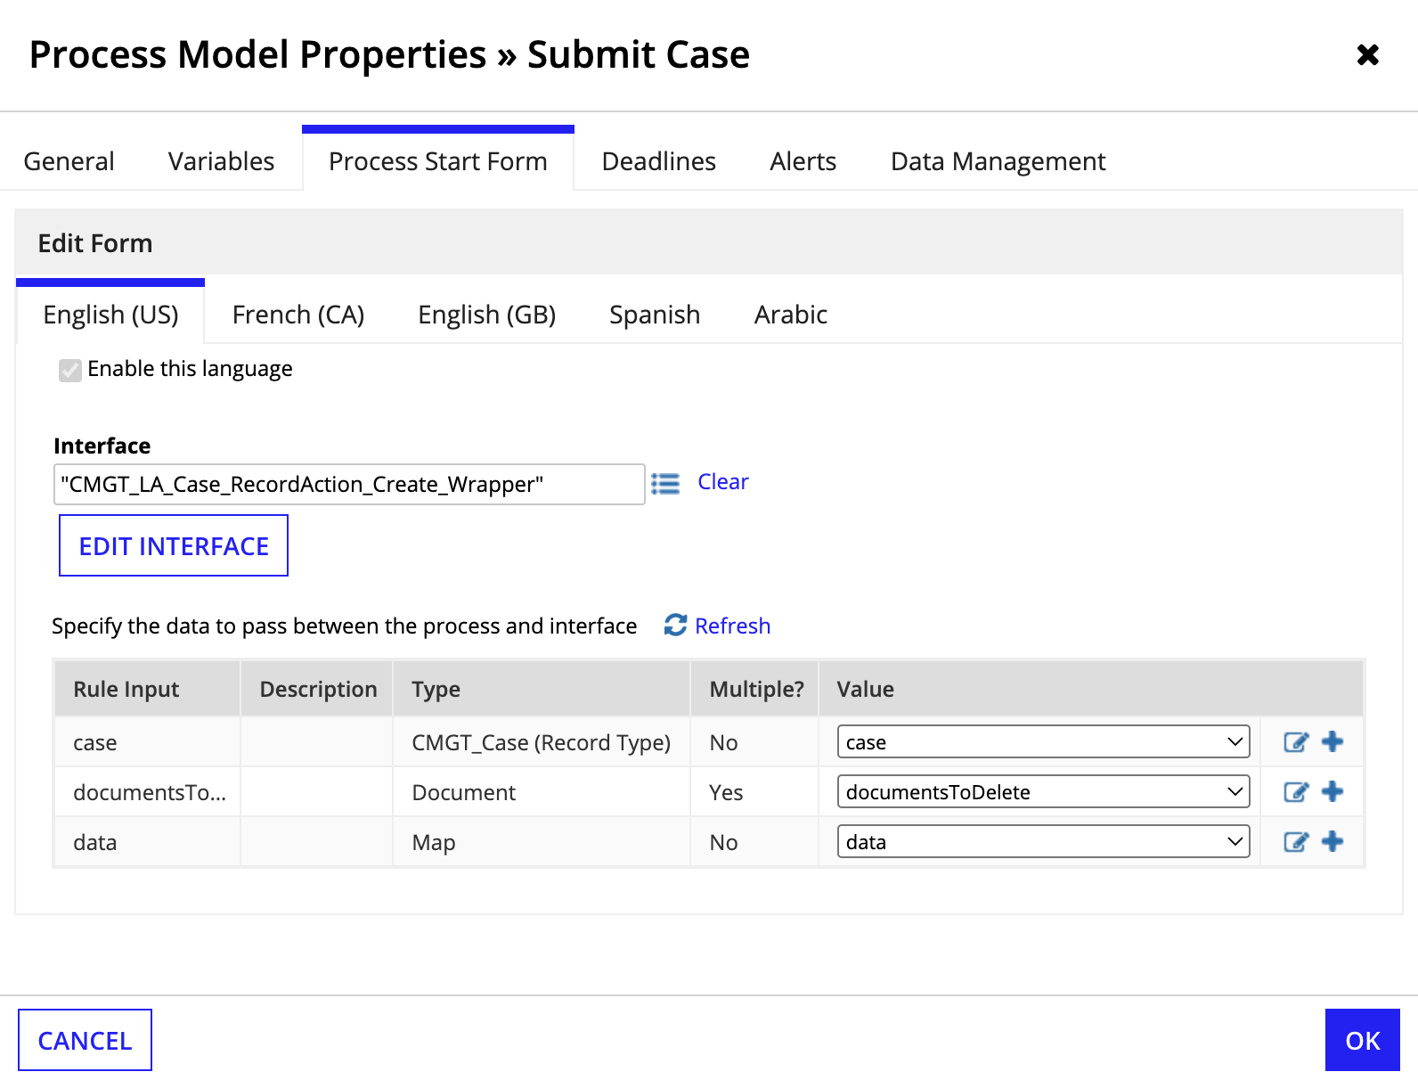Click the Yes cell under Multiple?
Screen dimensions: 1418x1080
tap(754, 792)
